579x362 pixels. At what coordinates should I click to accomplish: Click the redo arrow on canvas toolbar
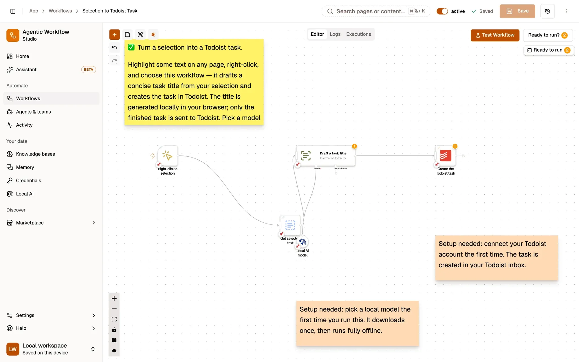[114, 60]
